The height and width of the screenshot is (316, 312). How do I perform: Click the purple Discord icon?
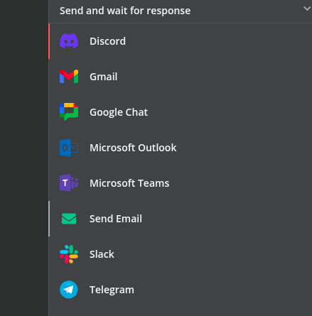pos(69,41)
